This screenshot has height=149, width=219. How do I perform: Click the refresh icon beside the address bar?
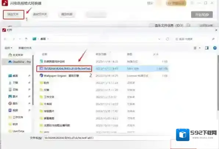point(167,39)
